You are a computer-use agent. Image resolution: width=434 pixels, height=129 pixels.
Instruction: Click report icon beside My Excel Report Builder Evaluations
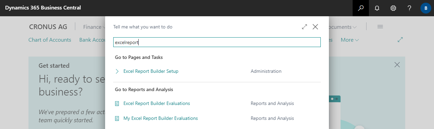click(117, 118)
